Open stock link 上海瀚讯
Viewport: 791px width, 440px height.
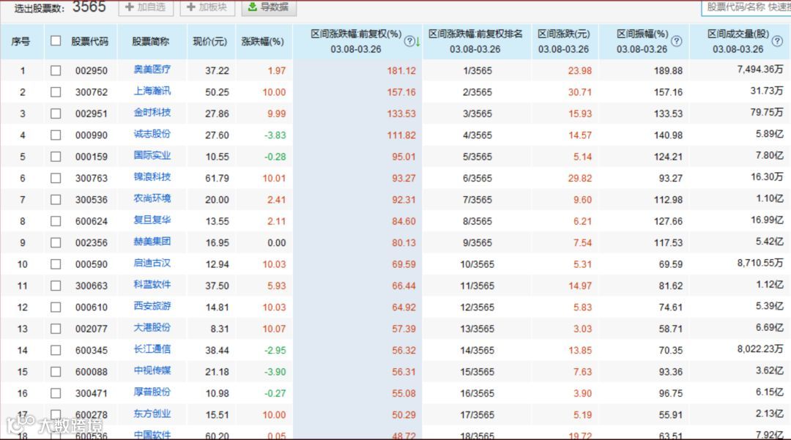pyautogui.click(x=152, y=92)
